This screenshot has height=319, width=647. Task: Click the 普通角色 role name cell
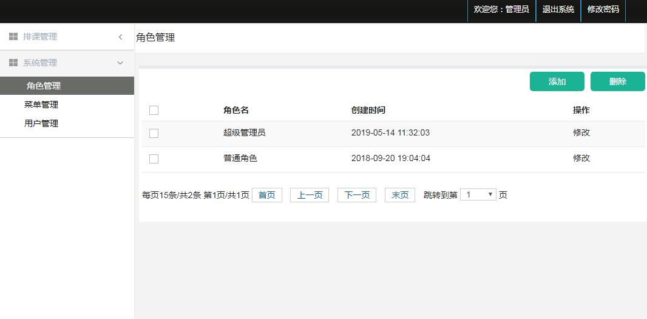240,158
